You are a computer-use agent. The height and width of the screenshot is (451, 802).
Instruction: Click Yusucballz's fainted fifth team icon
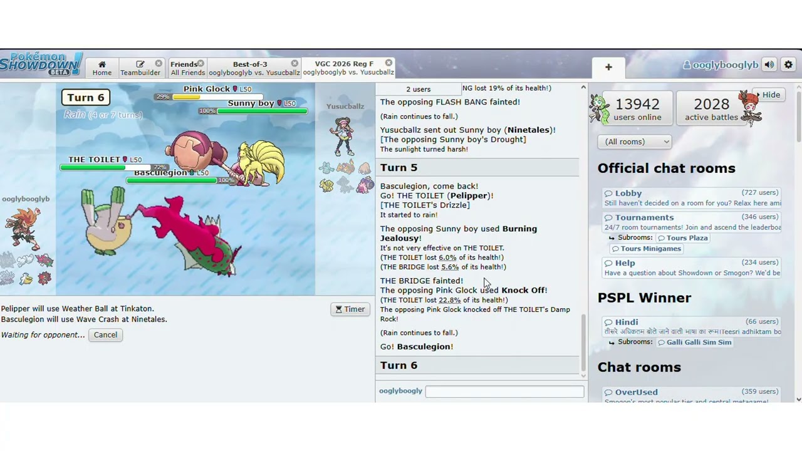345,185
